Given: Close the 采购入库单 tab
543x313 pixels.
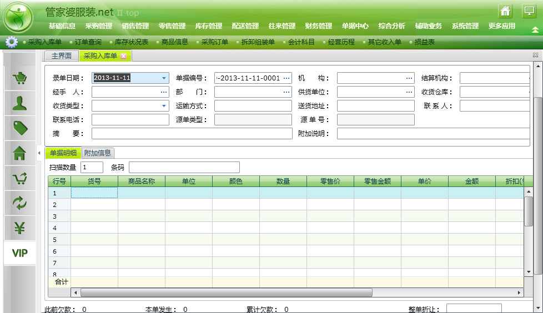Looking at the screenshot, I should tap(124, 56).
